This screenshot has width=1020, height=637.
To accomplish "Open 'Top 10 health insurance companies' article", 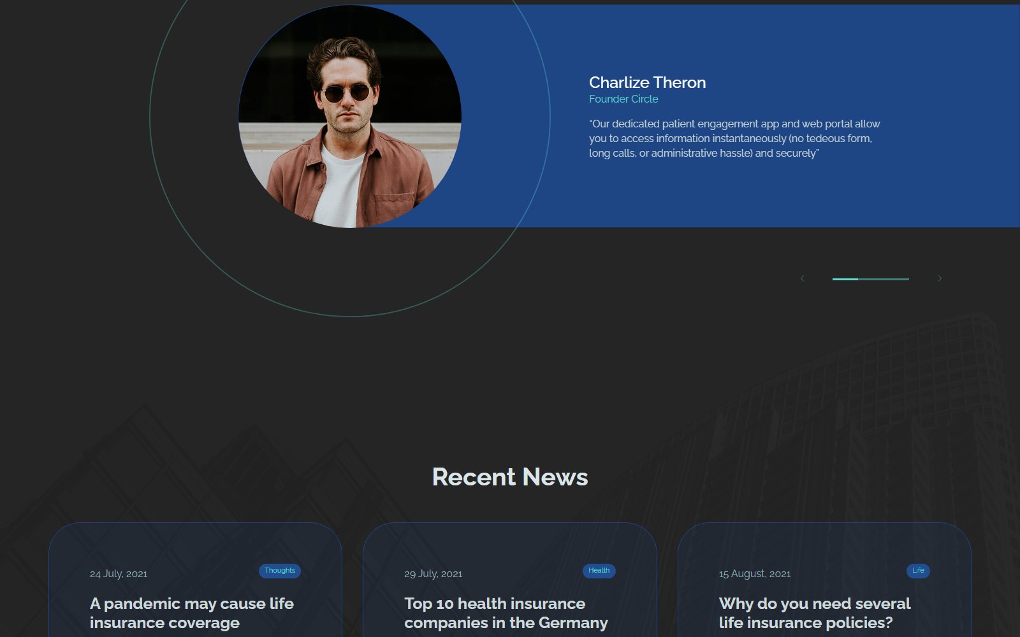I will click(x=506, y=613).
